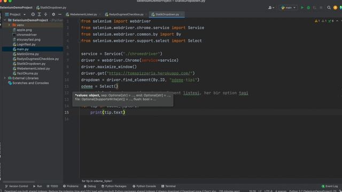Place cursor inside Select() parentheses
The height and width of the screenshot is (192, 342).
point(116,86)
